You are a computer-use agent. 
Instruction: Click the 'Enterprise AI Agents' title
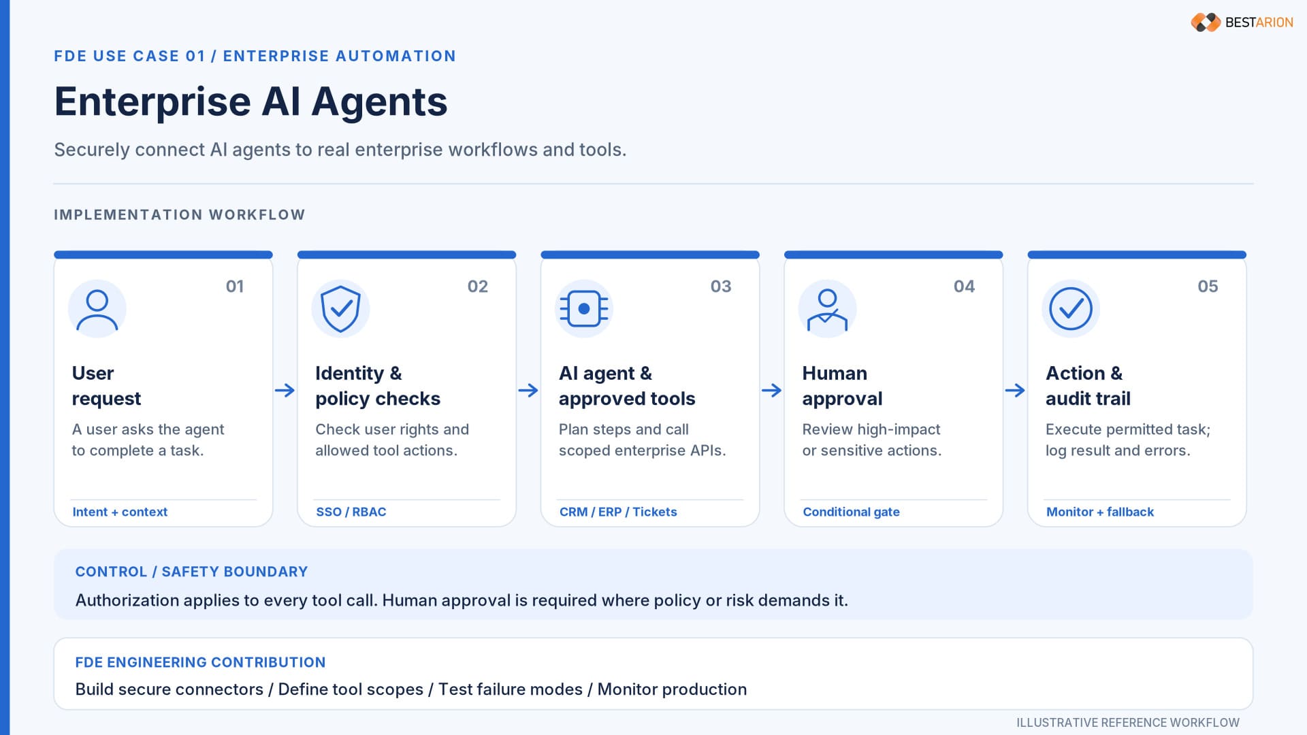click(251, 102)
